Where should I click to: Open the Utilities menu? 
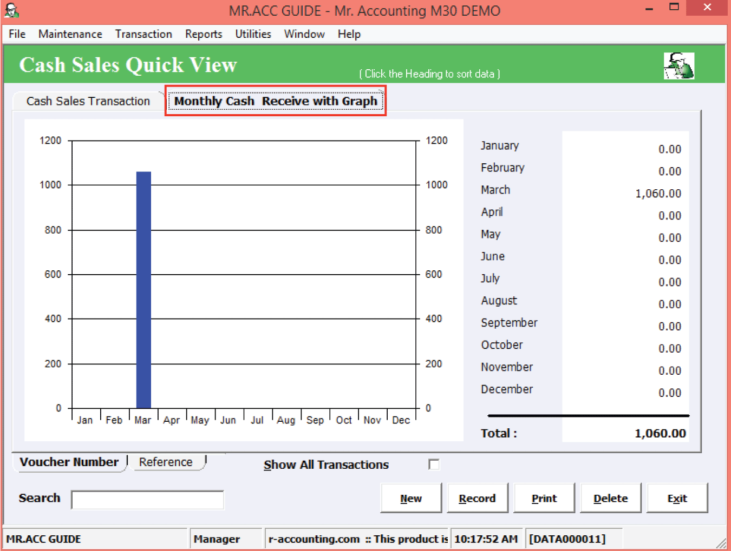(x=253, y=34)
